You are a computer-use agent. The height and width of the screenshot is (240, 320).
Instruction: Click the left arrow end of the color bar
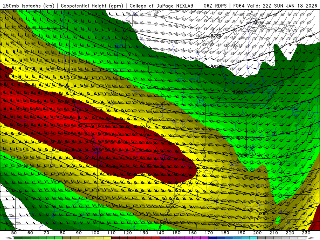(x=10, y=238)
